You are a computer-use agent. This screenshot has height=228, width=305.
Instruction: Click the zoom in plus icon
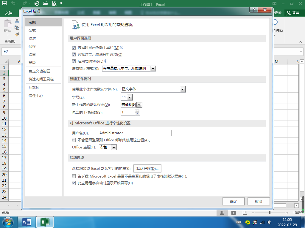pos(287,213)
